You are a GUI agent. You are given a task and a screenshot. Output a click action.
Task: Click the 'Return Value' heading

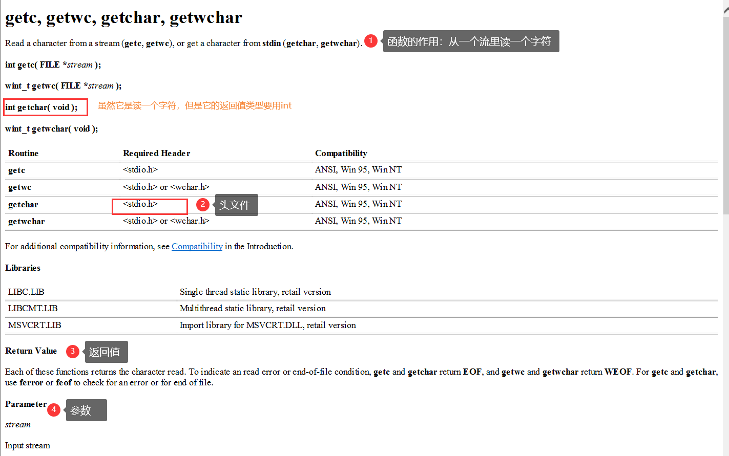tap(31, 351)
